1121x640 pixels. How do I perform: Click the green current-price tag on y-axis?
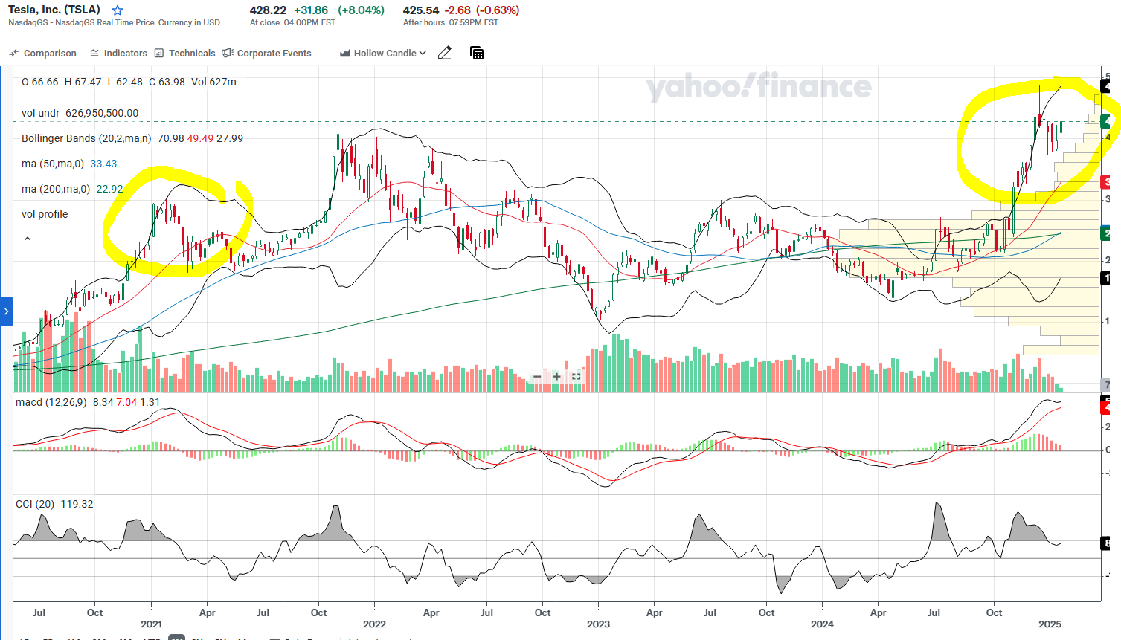pyautogui.click(x=1105, y=121)
